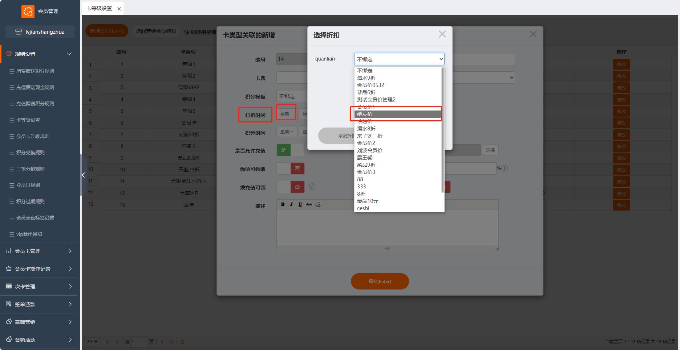Image resolution: width=680 pixels, height=350 pixels.
Task: Go to last page in pager
Action: 171,342
